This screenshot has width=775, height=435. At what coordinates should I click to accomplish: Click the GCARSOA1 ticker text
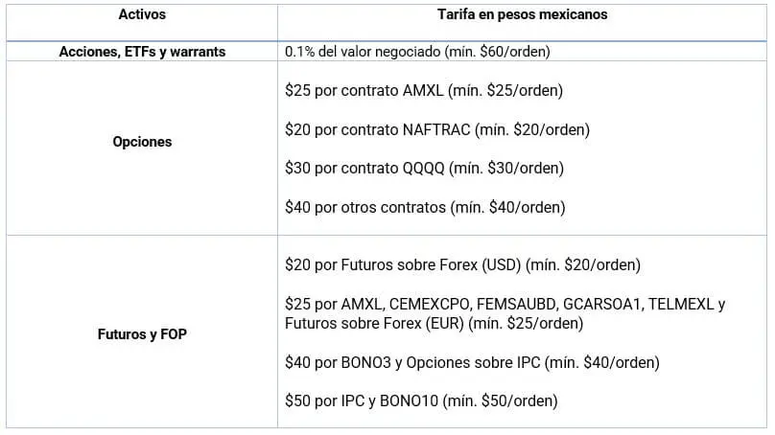click(x=601, y=304)
